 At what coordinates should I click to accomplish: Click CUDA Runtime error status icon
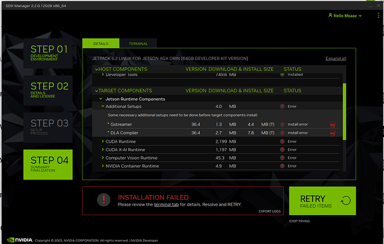[282, 141]
